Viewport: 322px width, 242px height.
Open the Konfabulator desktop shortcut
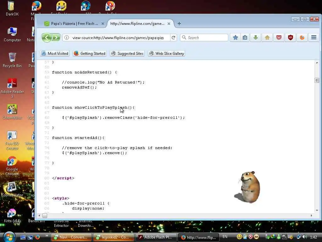(x=12, y=189)
